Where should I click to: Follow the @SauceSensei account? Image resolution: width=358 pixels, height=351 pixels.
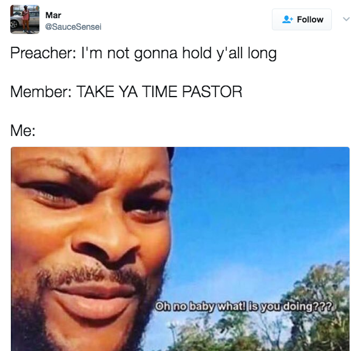(302, 19)
